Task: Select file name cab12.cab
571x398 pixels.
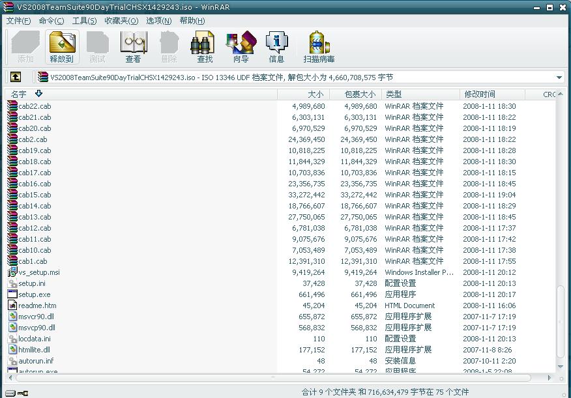Action: click(35, 228)
